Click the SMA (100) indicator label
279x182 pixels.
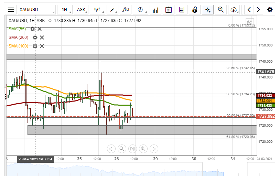(18, 46)
